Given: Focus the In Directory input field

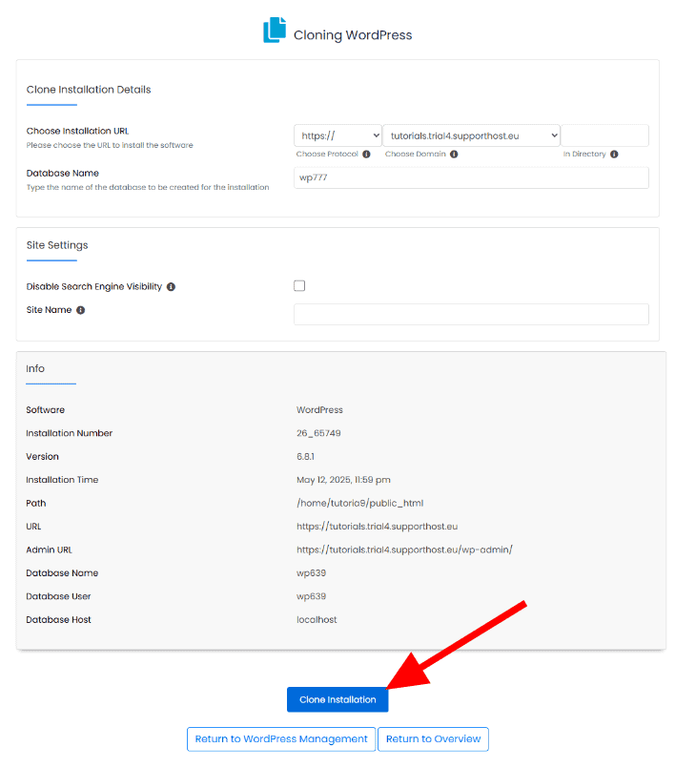Looking at the screenshot, I should click(x=605, y=135).
